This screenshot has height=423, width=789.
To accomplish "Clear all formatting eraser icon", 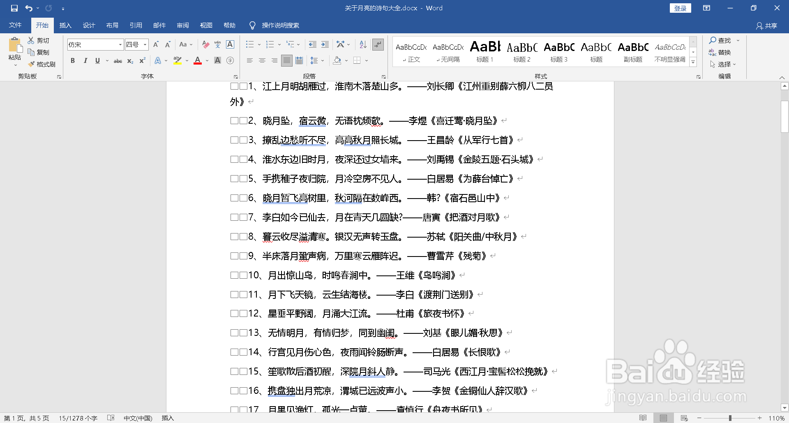I will coord(206,44).
